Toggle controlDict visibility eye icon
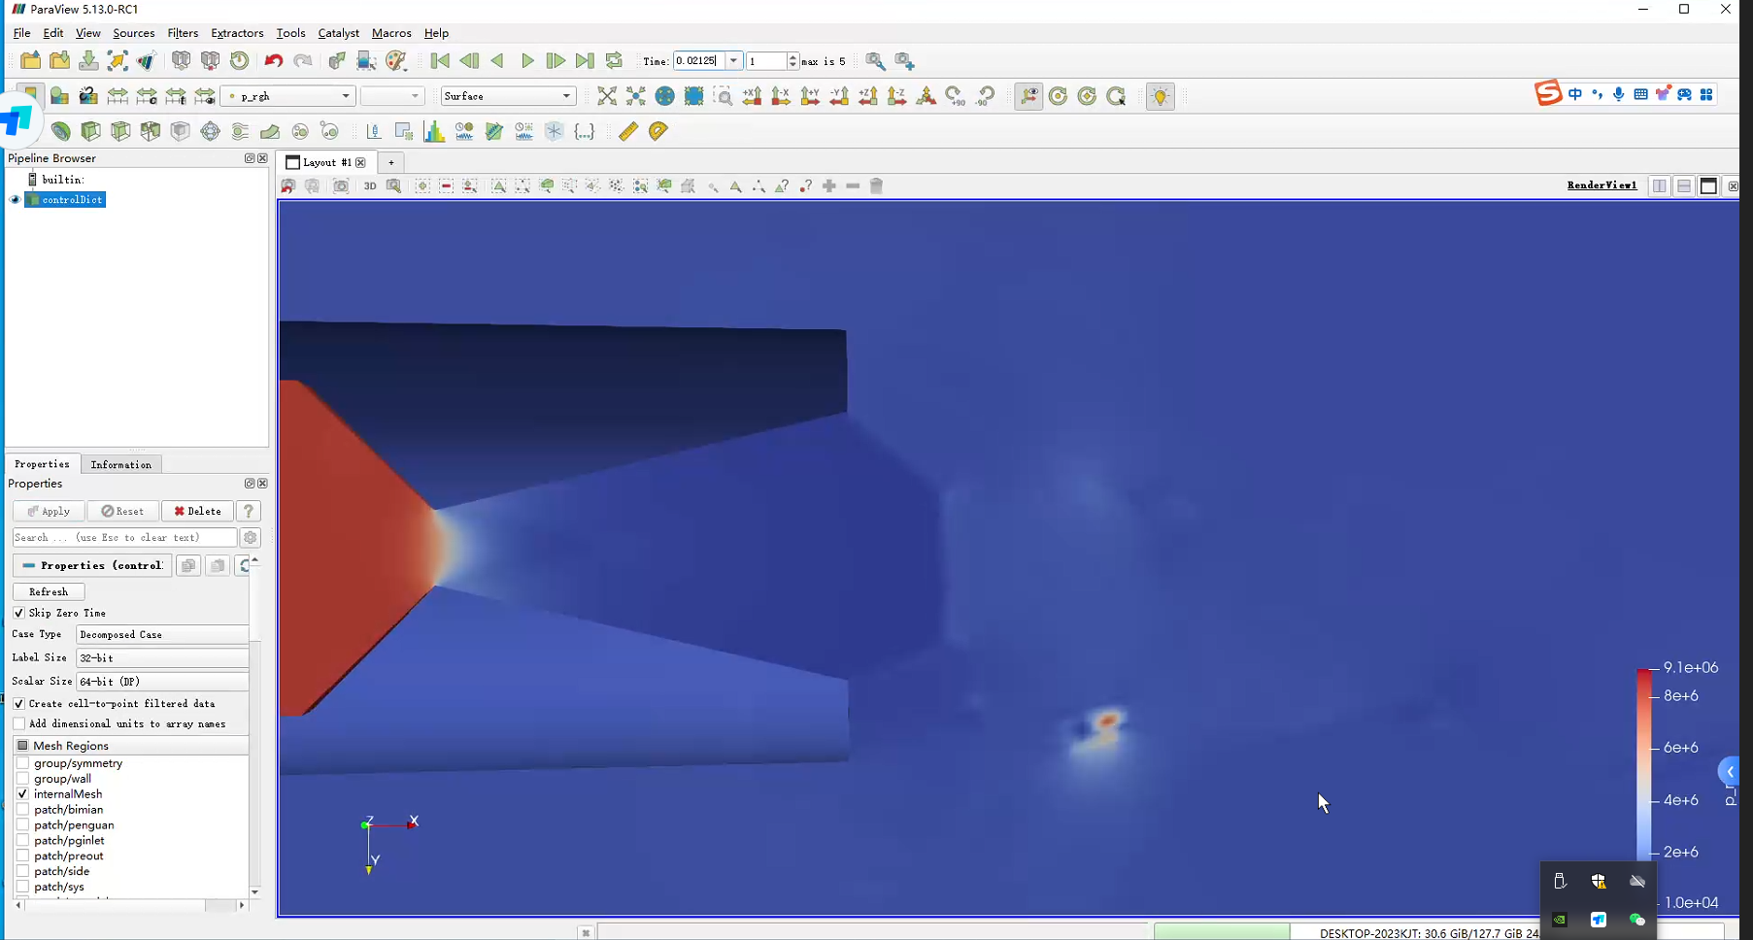The height and width of the screenshot is (940, 1753). pyautogui.click(x=15, y=200)
